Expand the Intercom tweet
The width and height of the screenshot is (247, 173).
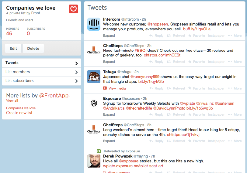click(x=109, y=36)
